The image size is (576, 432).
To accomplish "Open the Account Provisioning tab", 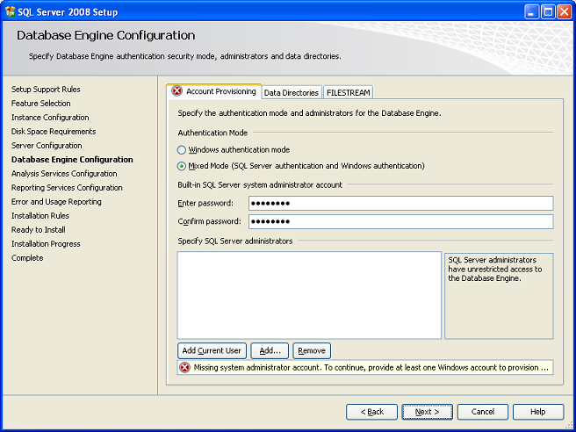I will click(x=213, y=91).
